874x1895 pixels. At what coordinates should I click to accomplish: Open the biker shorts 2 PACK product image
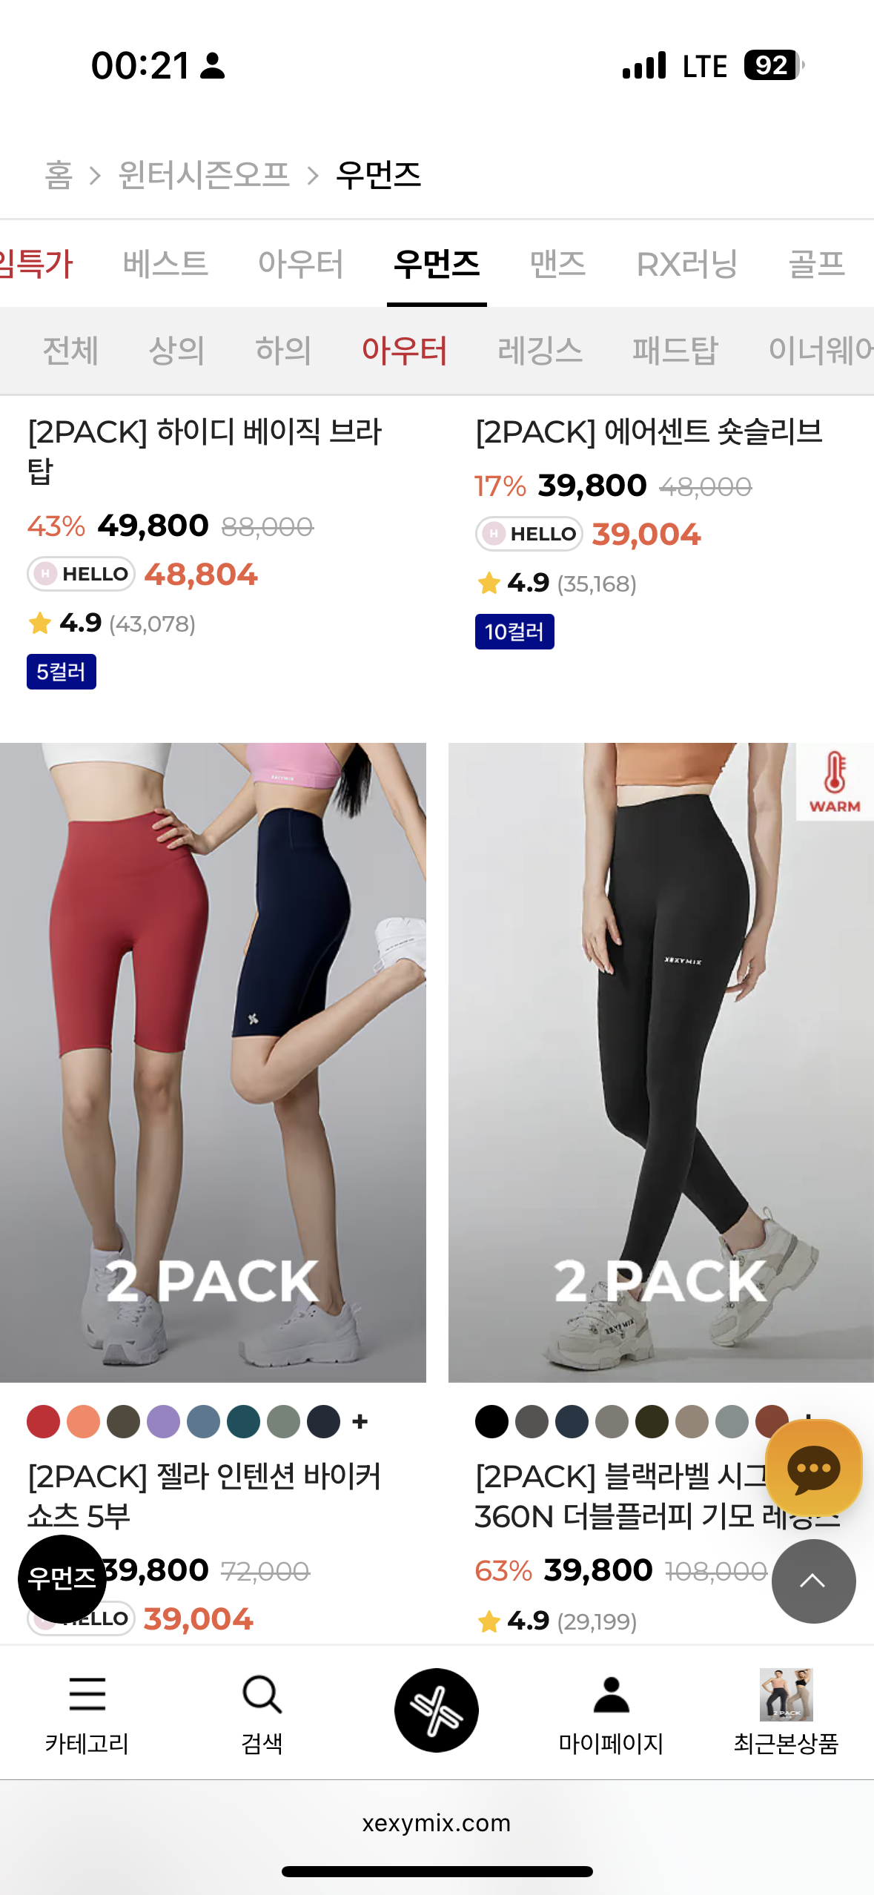pos(213,1062)
